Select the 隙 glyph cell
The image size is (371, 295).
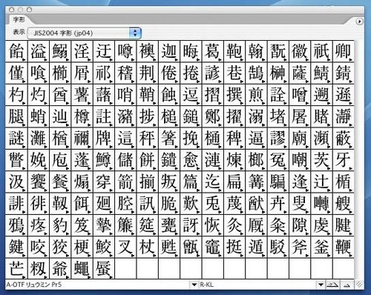click(x=300, y=225)
